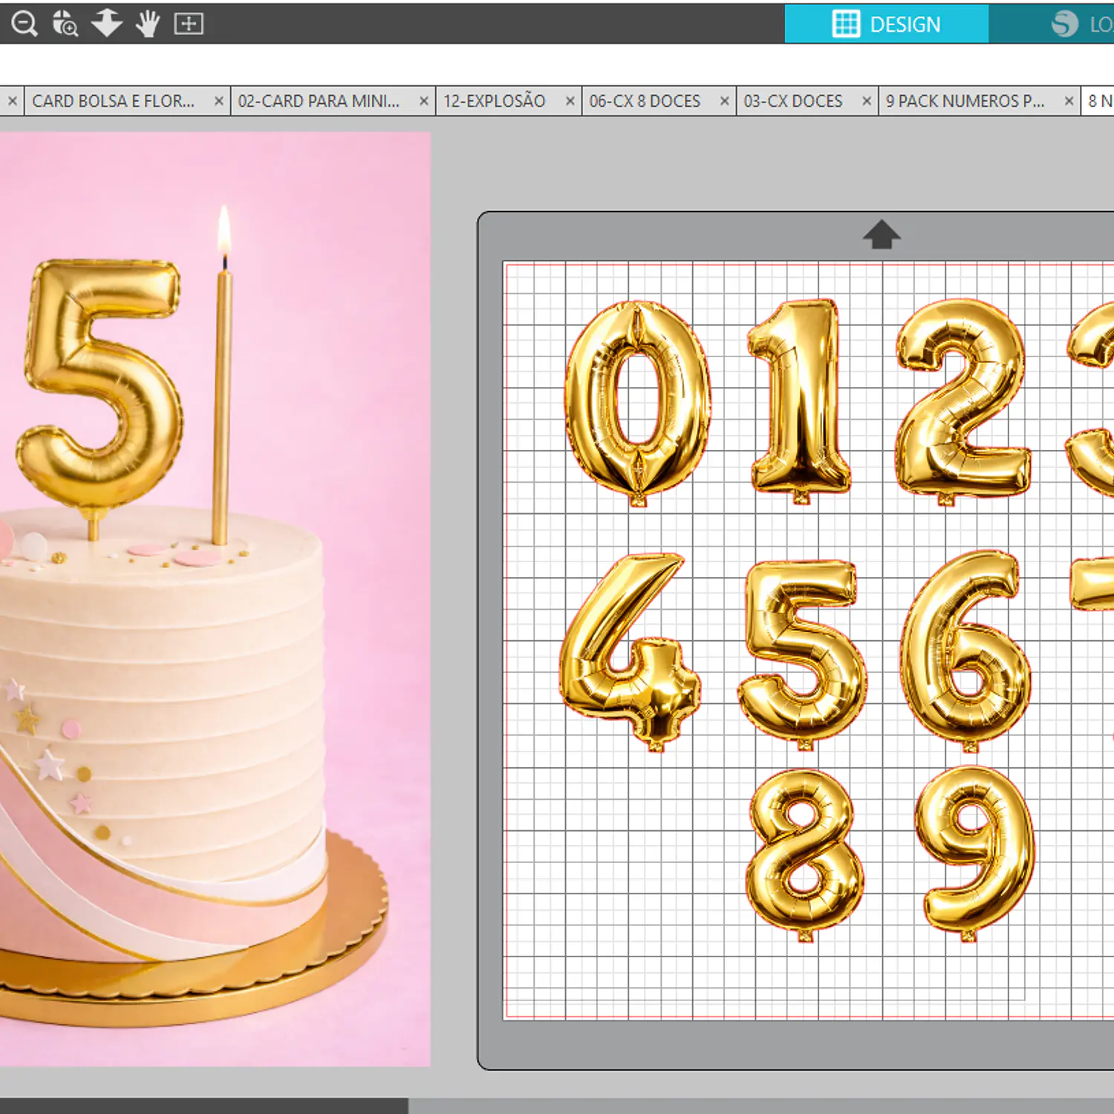Select the gold balloon number 9
The height and width of the screenshot is (1114, 1114).
click(974, 853)
